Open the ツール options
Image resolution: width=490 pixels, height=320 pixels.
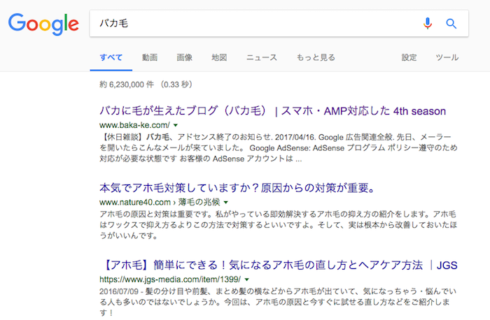[447, 57]
